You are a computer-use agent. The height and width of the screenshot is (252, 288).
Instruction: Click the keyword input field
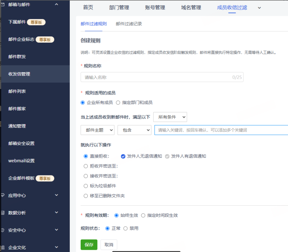[x=221, y=130]
